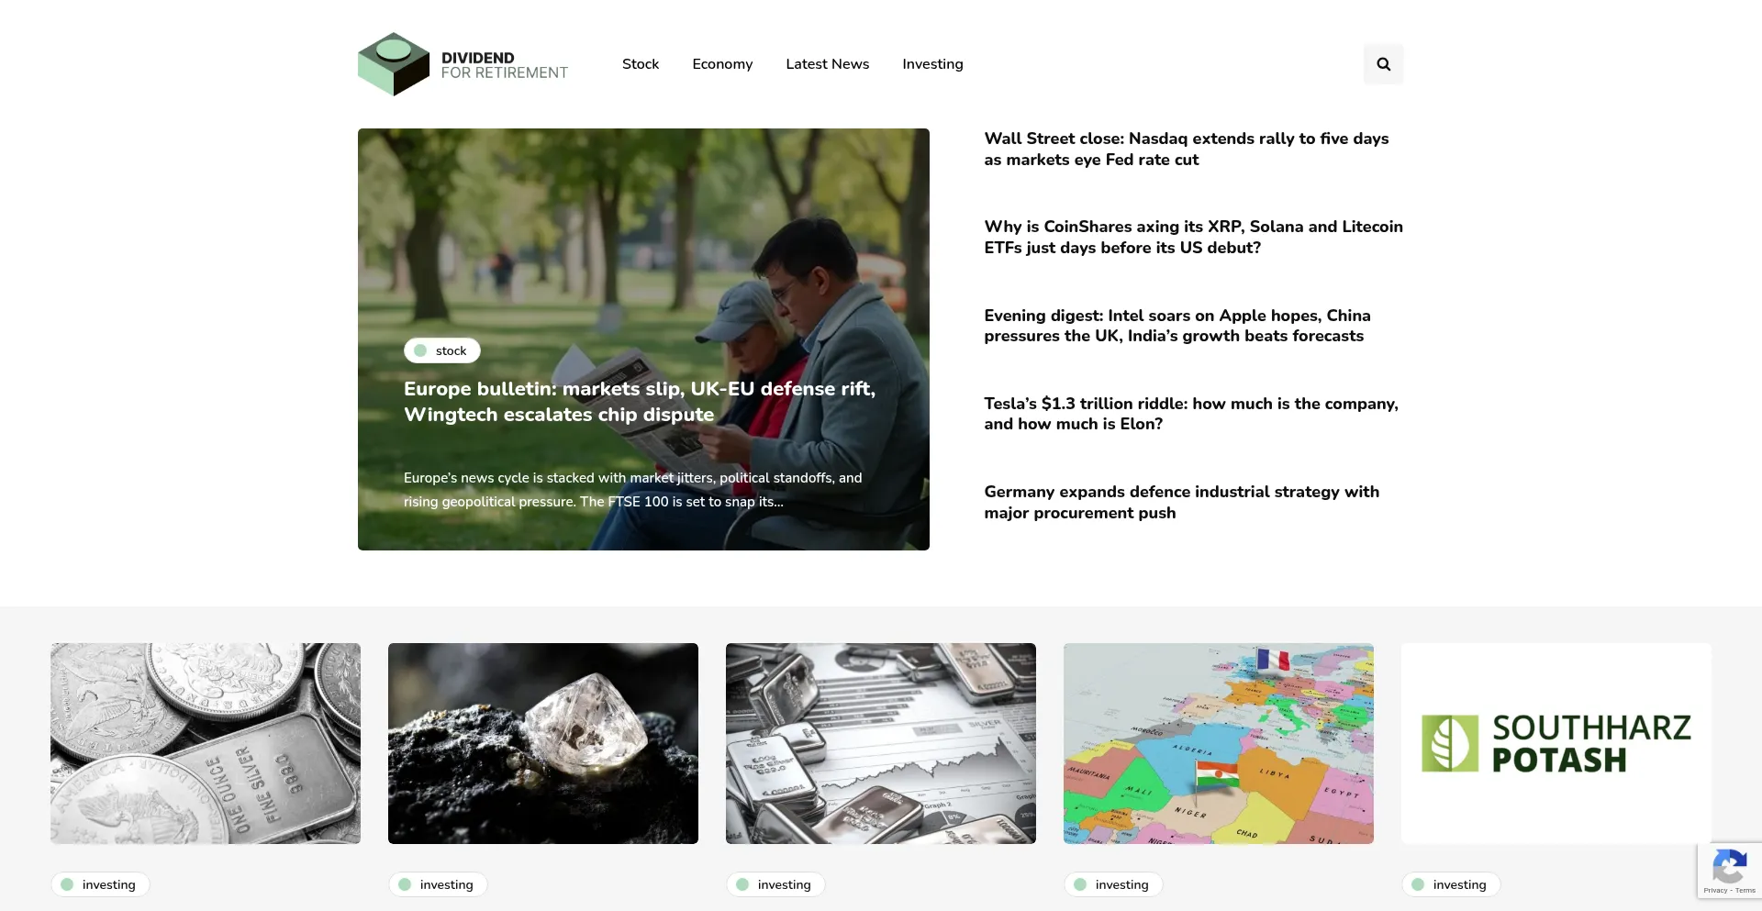The width and height of the screenshot is (1762, 911).
Task: Open Evening digest Intel soars article
Action: pyautogui.click(x=1177, y=326)
